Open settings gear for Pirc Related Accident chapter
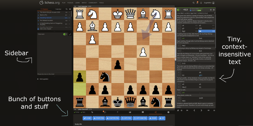Image resolution: width=253 pixels, height=126 pixels. [70, 20]
